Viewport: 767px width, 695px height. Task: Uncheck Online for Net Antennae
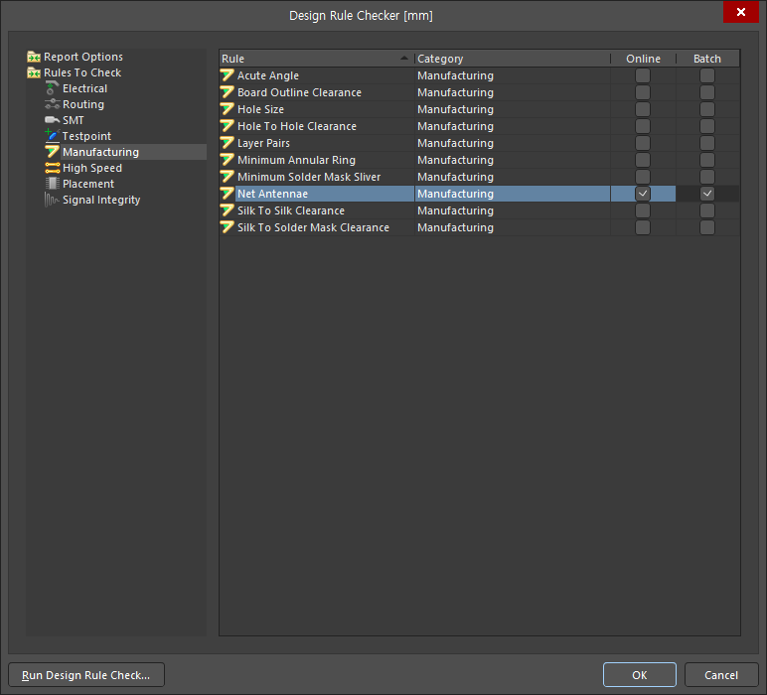pyautogui.click(x=643, y=194)
